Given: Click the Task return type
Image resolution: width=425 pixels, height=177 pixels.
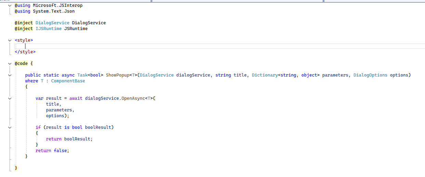Looking at the screenshot, I should [x=82, y=75].
